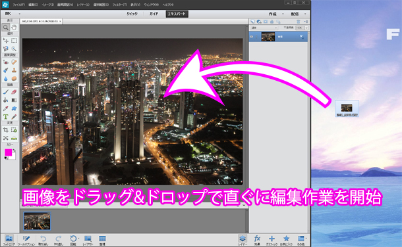Select the Eraser tool
This screenshot has height=247, width=402.
[x=14, y=92]
